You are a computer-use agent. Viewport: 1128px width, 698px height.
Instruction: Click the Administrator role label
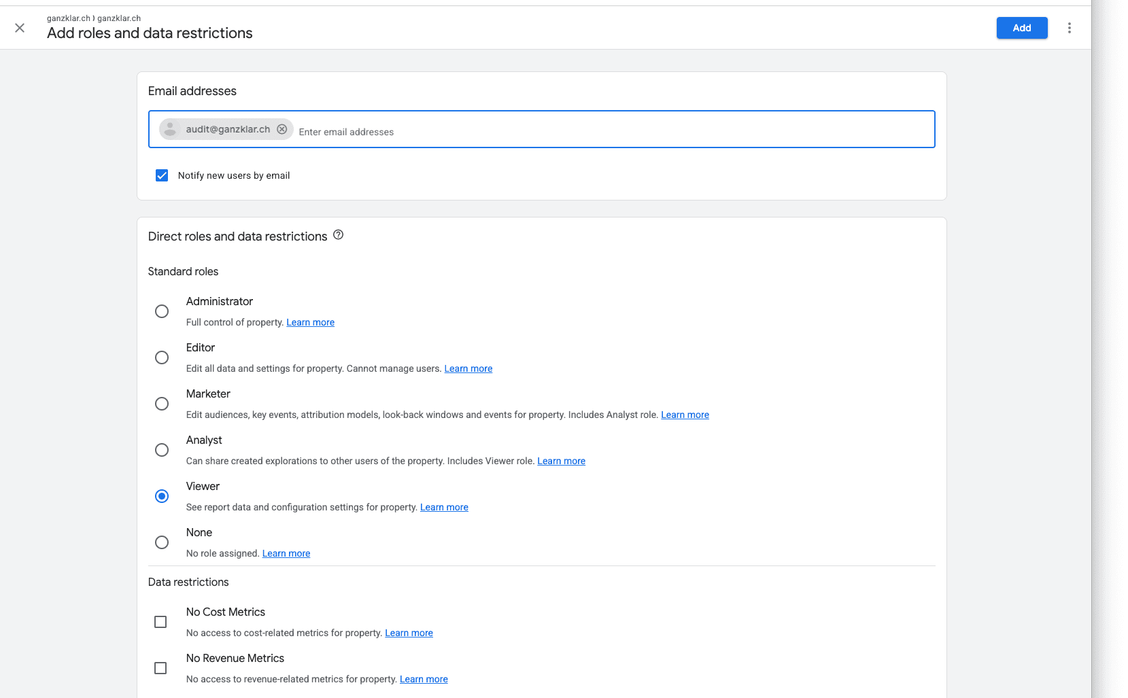[220, 301]
